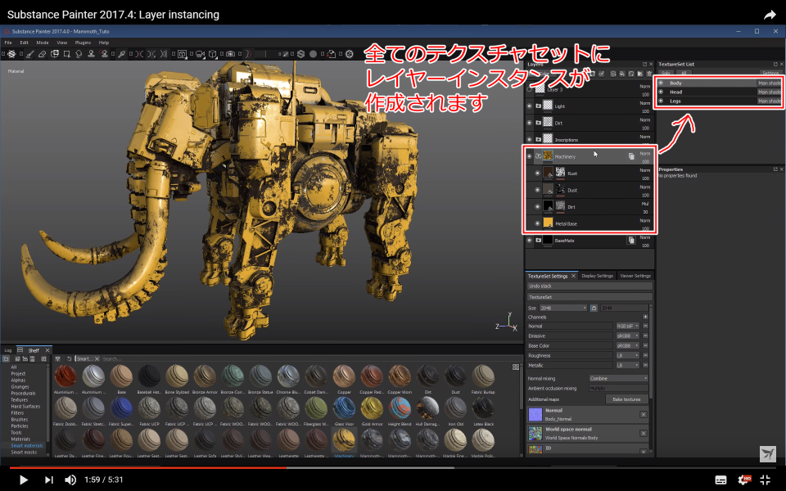Lock the TextureSet size ratio icon
The width and height of the screenshot is (786, 491).
(594, 308)
